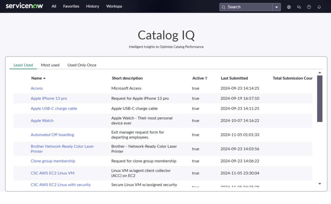The width and height of the screenshot is (331, 204).
Task: Select the date '2024-09-23 14:14:25'
Action: click(x=240, y=88)
